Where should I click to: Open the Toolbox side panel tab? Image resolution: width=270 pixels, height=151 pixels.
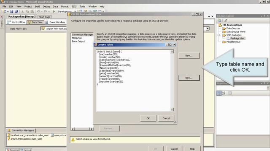click(2, 21)
